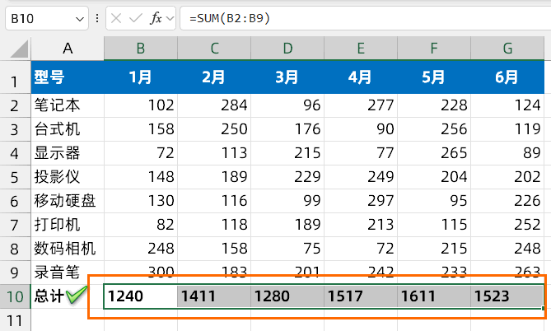This screenshot has width=551, height=331.
Task: Select row 5 header
Action: 15,177
